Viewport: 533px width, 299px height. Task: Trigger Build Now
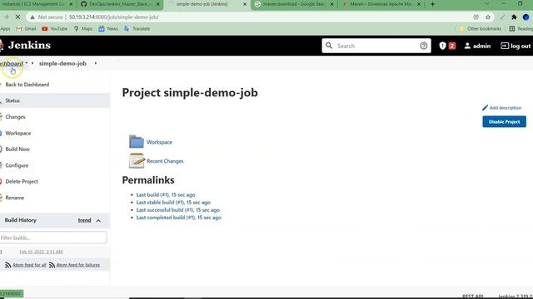[x=17, y=149]
